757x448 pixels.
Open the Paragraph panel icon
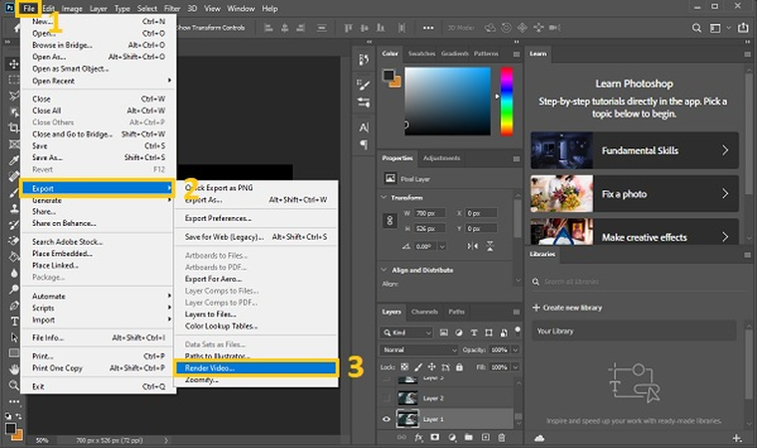[x=363, y=146]
